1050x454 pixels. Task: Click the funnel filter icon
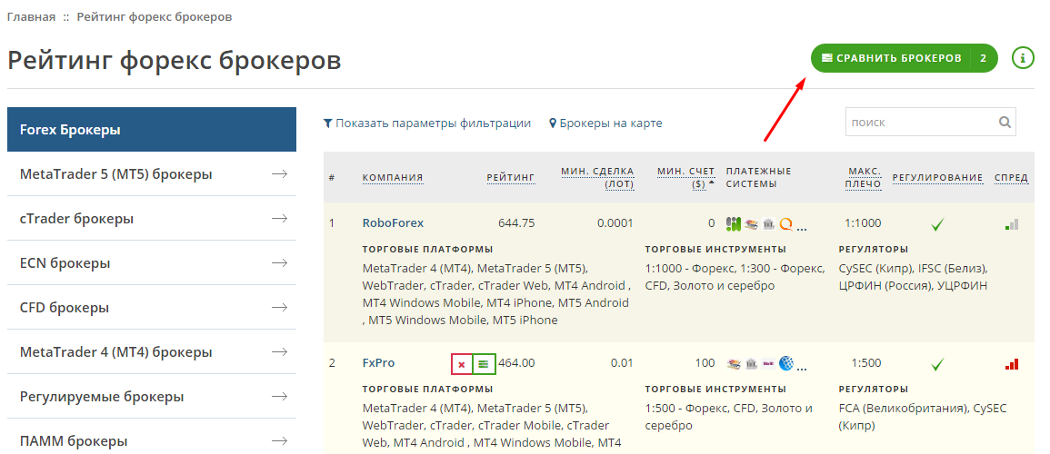point(327,123)
